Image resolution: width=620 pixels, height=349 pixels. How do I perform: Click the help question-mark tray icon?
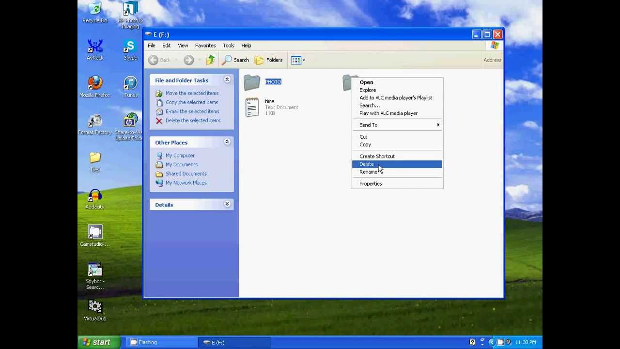[472, 342]
